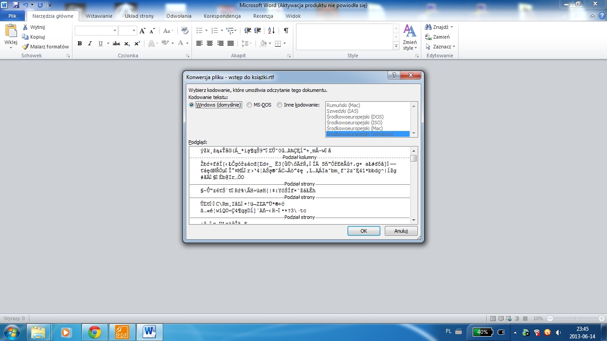Open the Wstawianie ribbon tab
Screen dimensions: 607x341
pos(99,16)
